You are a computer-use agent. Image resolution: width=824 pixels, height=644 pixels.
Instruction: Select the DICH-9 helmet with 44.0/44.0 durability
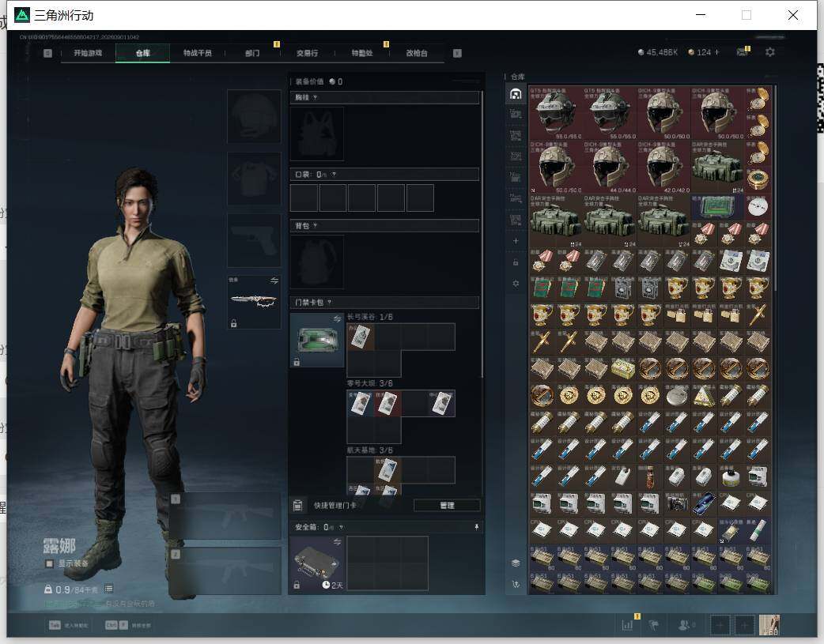tap(610, 167)
